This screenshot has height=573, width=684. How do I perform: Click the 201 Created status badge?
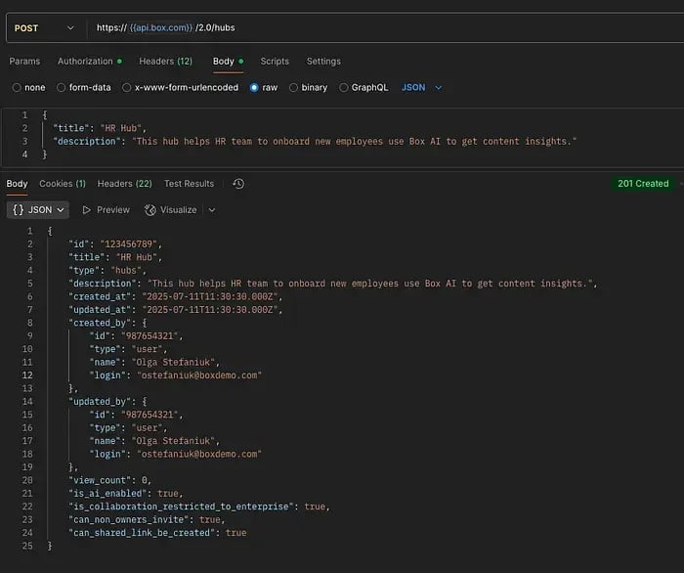pyautogui.click(x=643, y=184)
